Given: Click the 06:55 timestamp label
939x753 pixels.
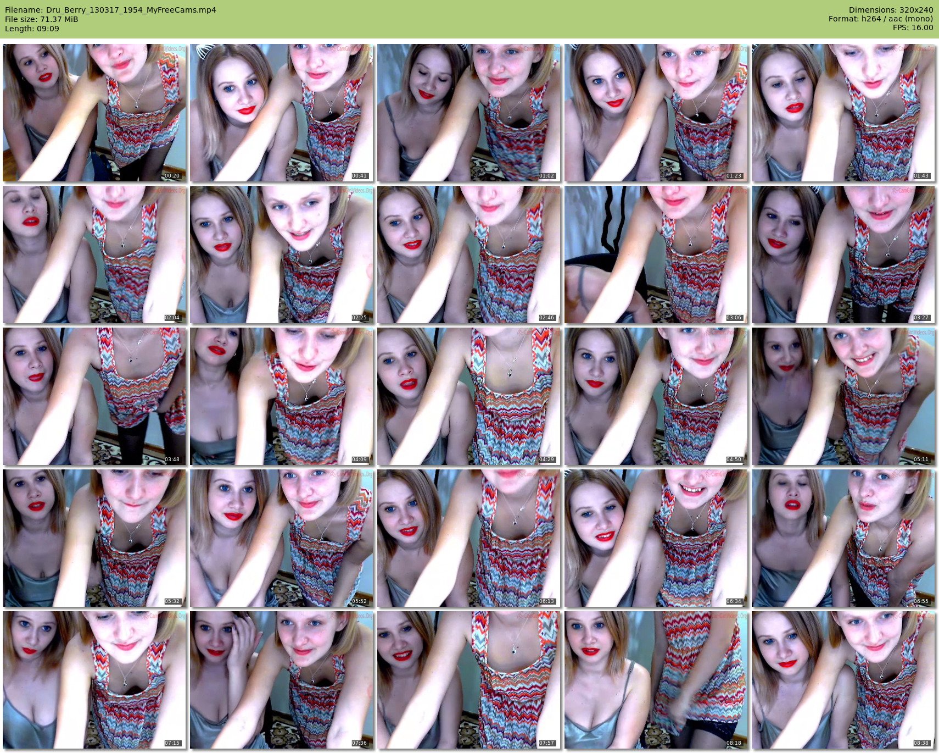Looking at the screenshot, I should pyautogui.click(x=921, y=601).
